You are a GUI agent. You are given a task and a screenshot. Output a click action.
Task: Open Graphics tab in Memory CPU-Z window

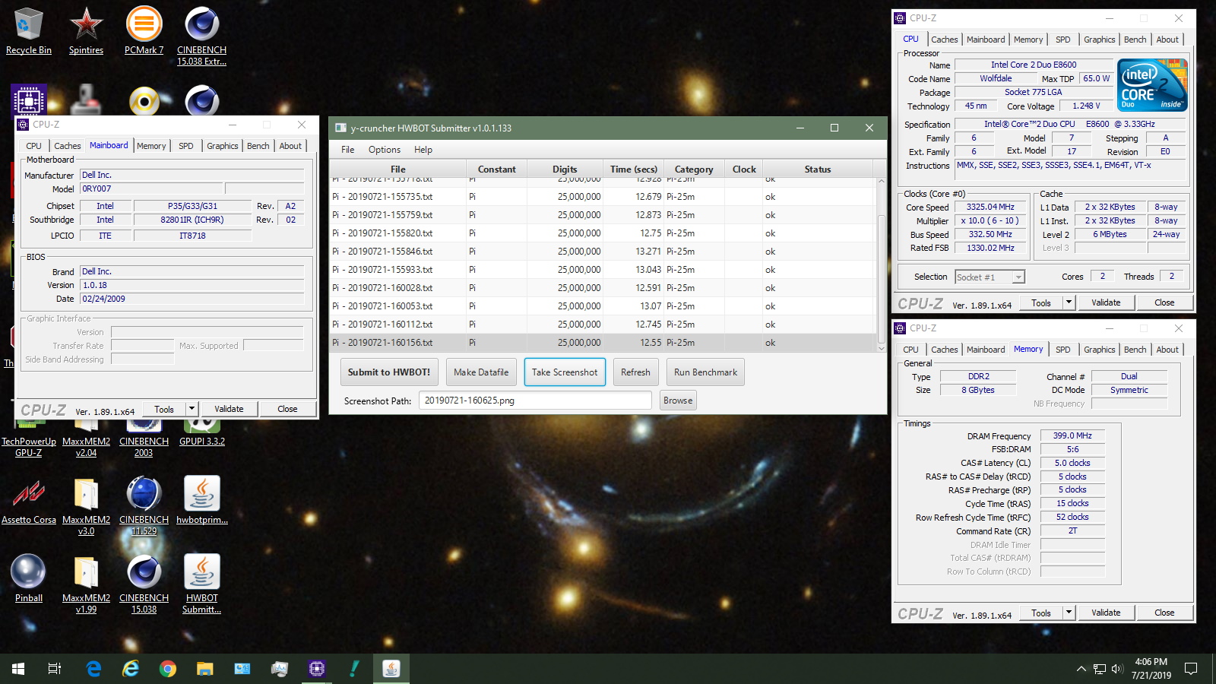[1100, 350]
